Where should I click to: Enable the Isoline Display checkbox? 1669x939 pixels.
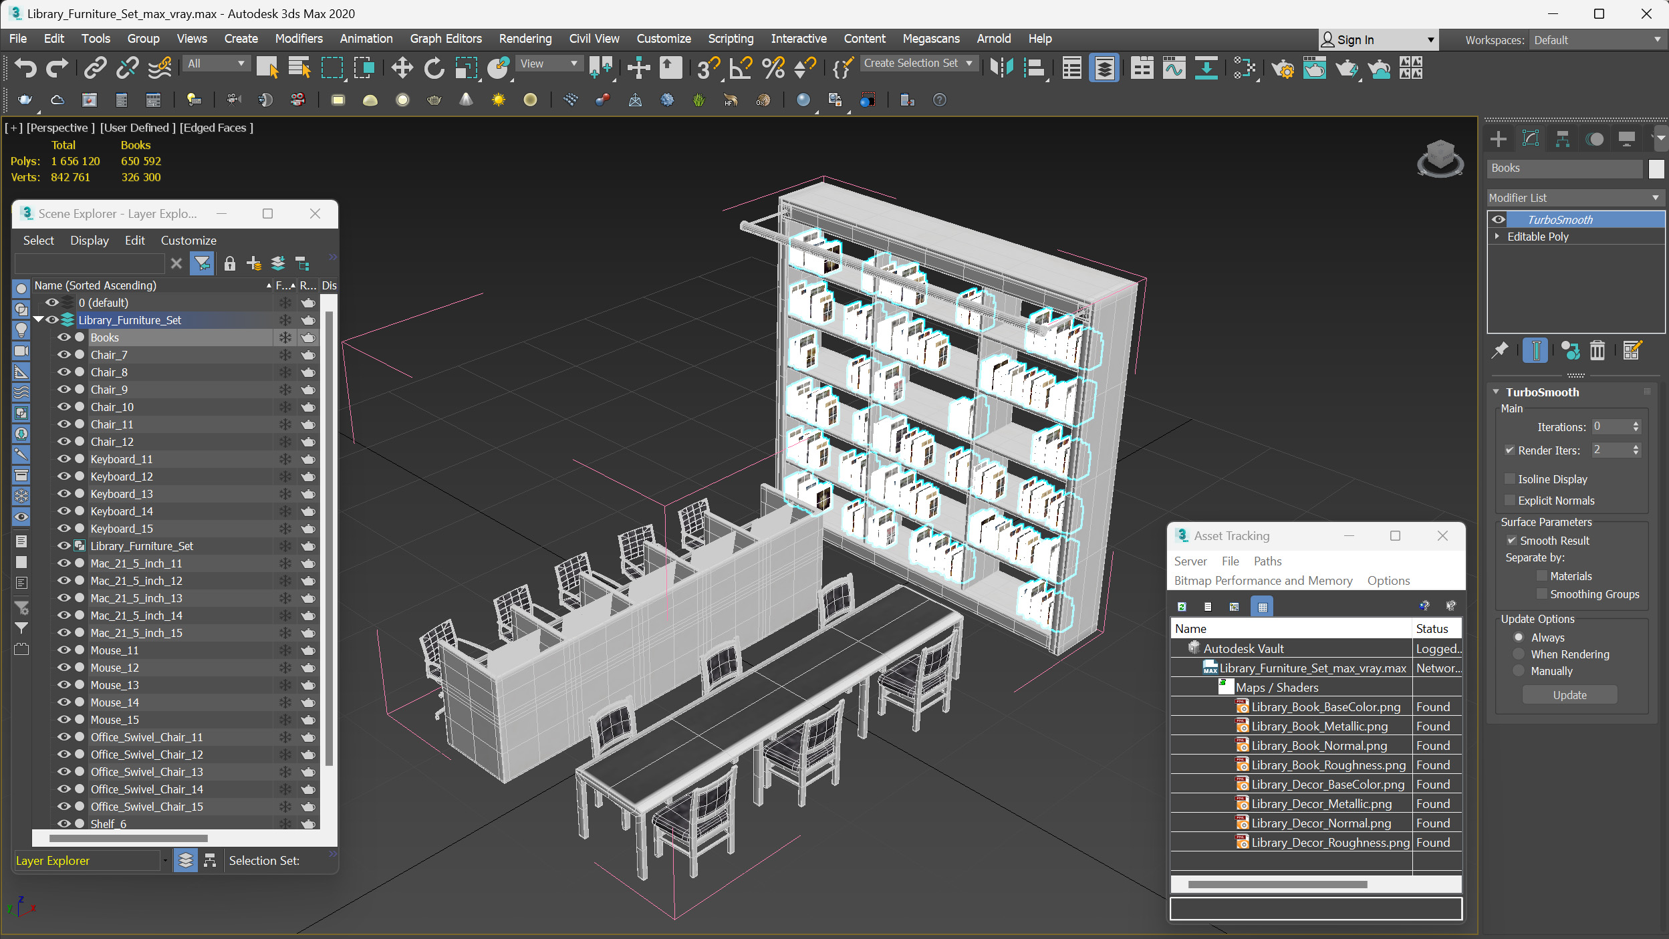pyautogui.click(x=1510, y=479)
